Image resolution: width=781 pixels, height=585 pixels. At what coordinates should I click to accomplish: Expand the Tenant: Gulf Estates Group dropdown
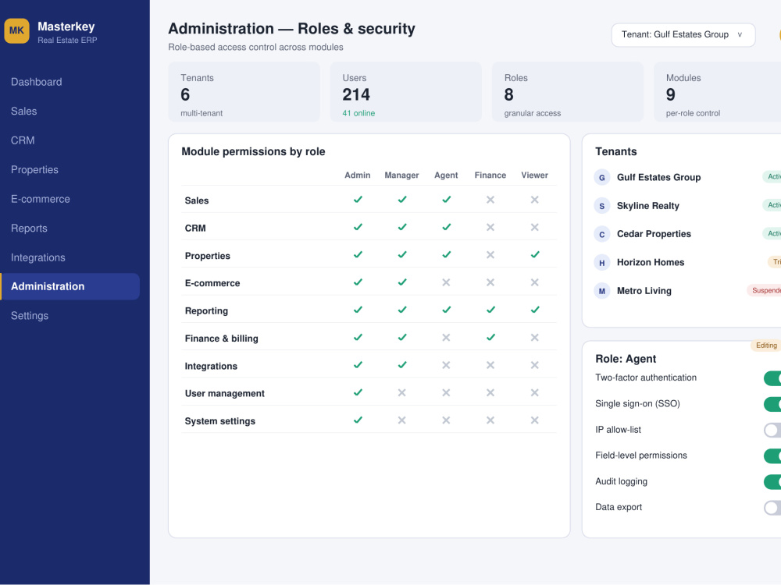[x=683, y=35]
